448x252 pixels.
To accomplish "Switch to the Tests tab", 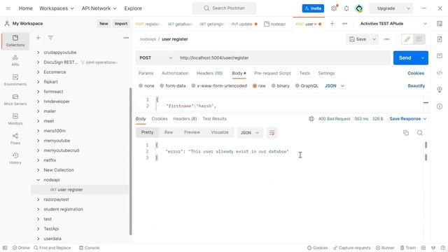I will coord(304,73).
